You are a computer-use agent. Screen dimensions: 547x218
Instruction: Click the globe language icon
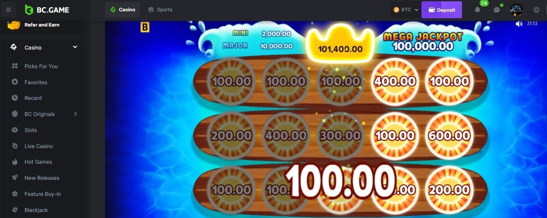[537, 10]
